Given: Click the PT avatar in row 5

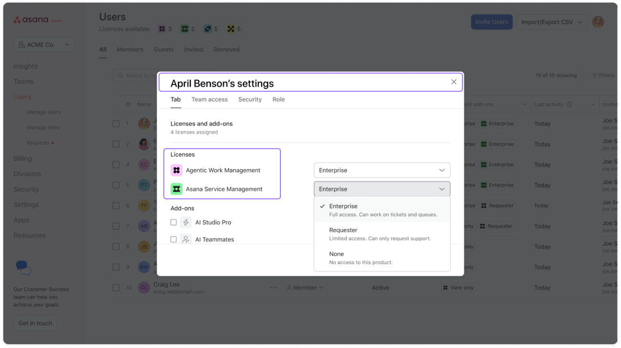Looking at the screenshot, I should coord(144,185).
